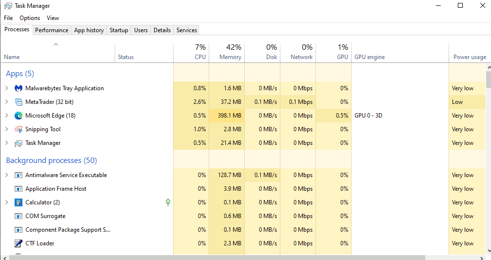Click the Malwarebytes Tray Application icon
The height and width of the screenshot is (260, 491).
click(19, 88)
